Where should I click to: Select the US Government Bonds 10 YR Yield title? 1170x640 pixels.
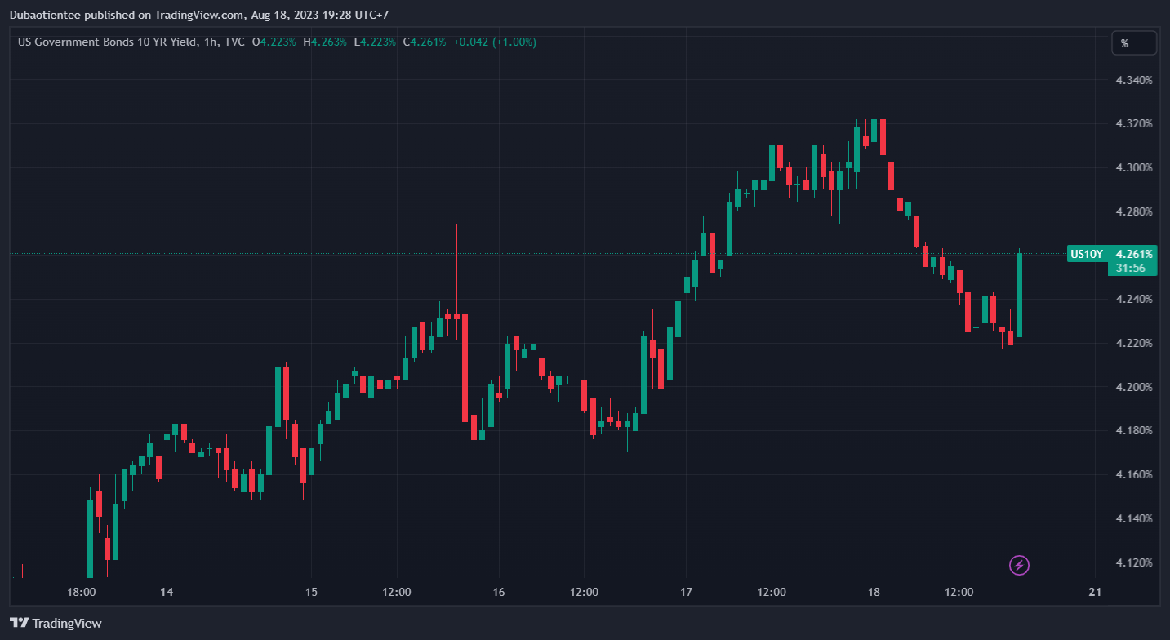[x=106, y=42]
